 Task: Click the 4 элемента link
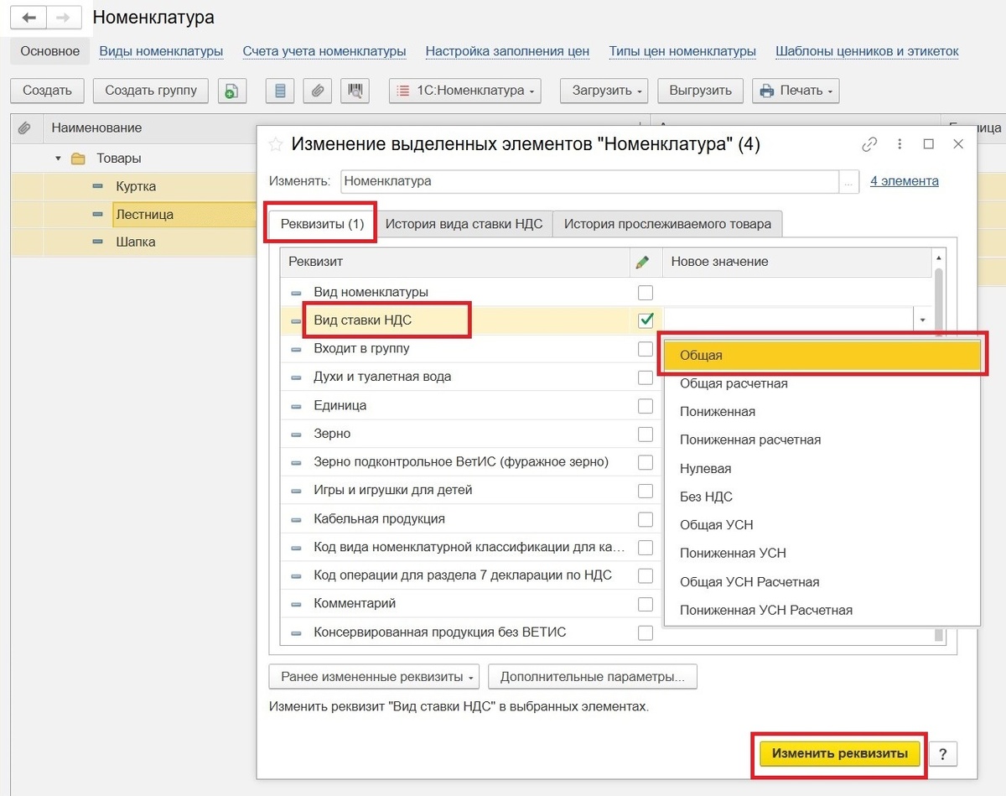(905, 181)
